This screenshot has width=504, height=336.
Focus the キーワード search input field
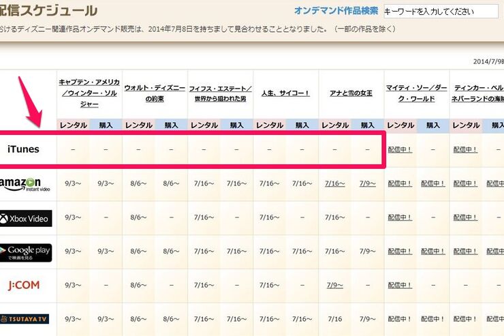tap(441, 12)
